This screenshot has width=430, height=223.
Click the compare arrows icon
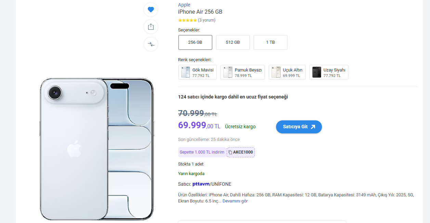pos(151,44)
